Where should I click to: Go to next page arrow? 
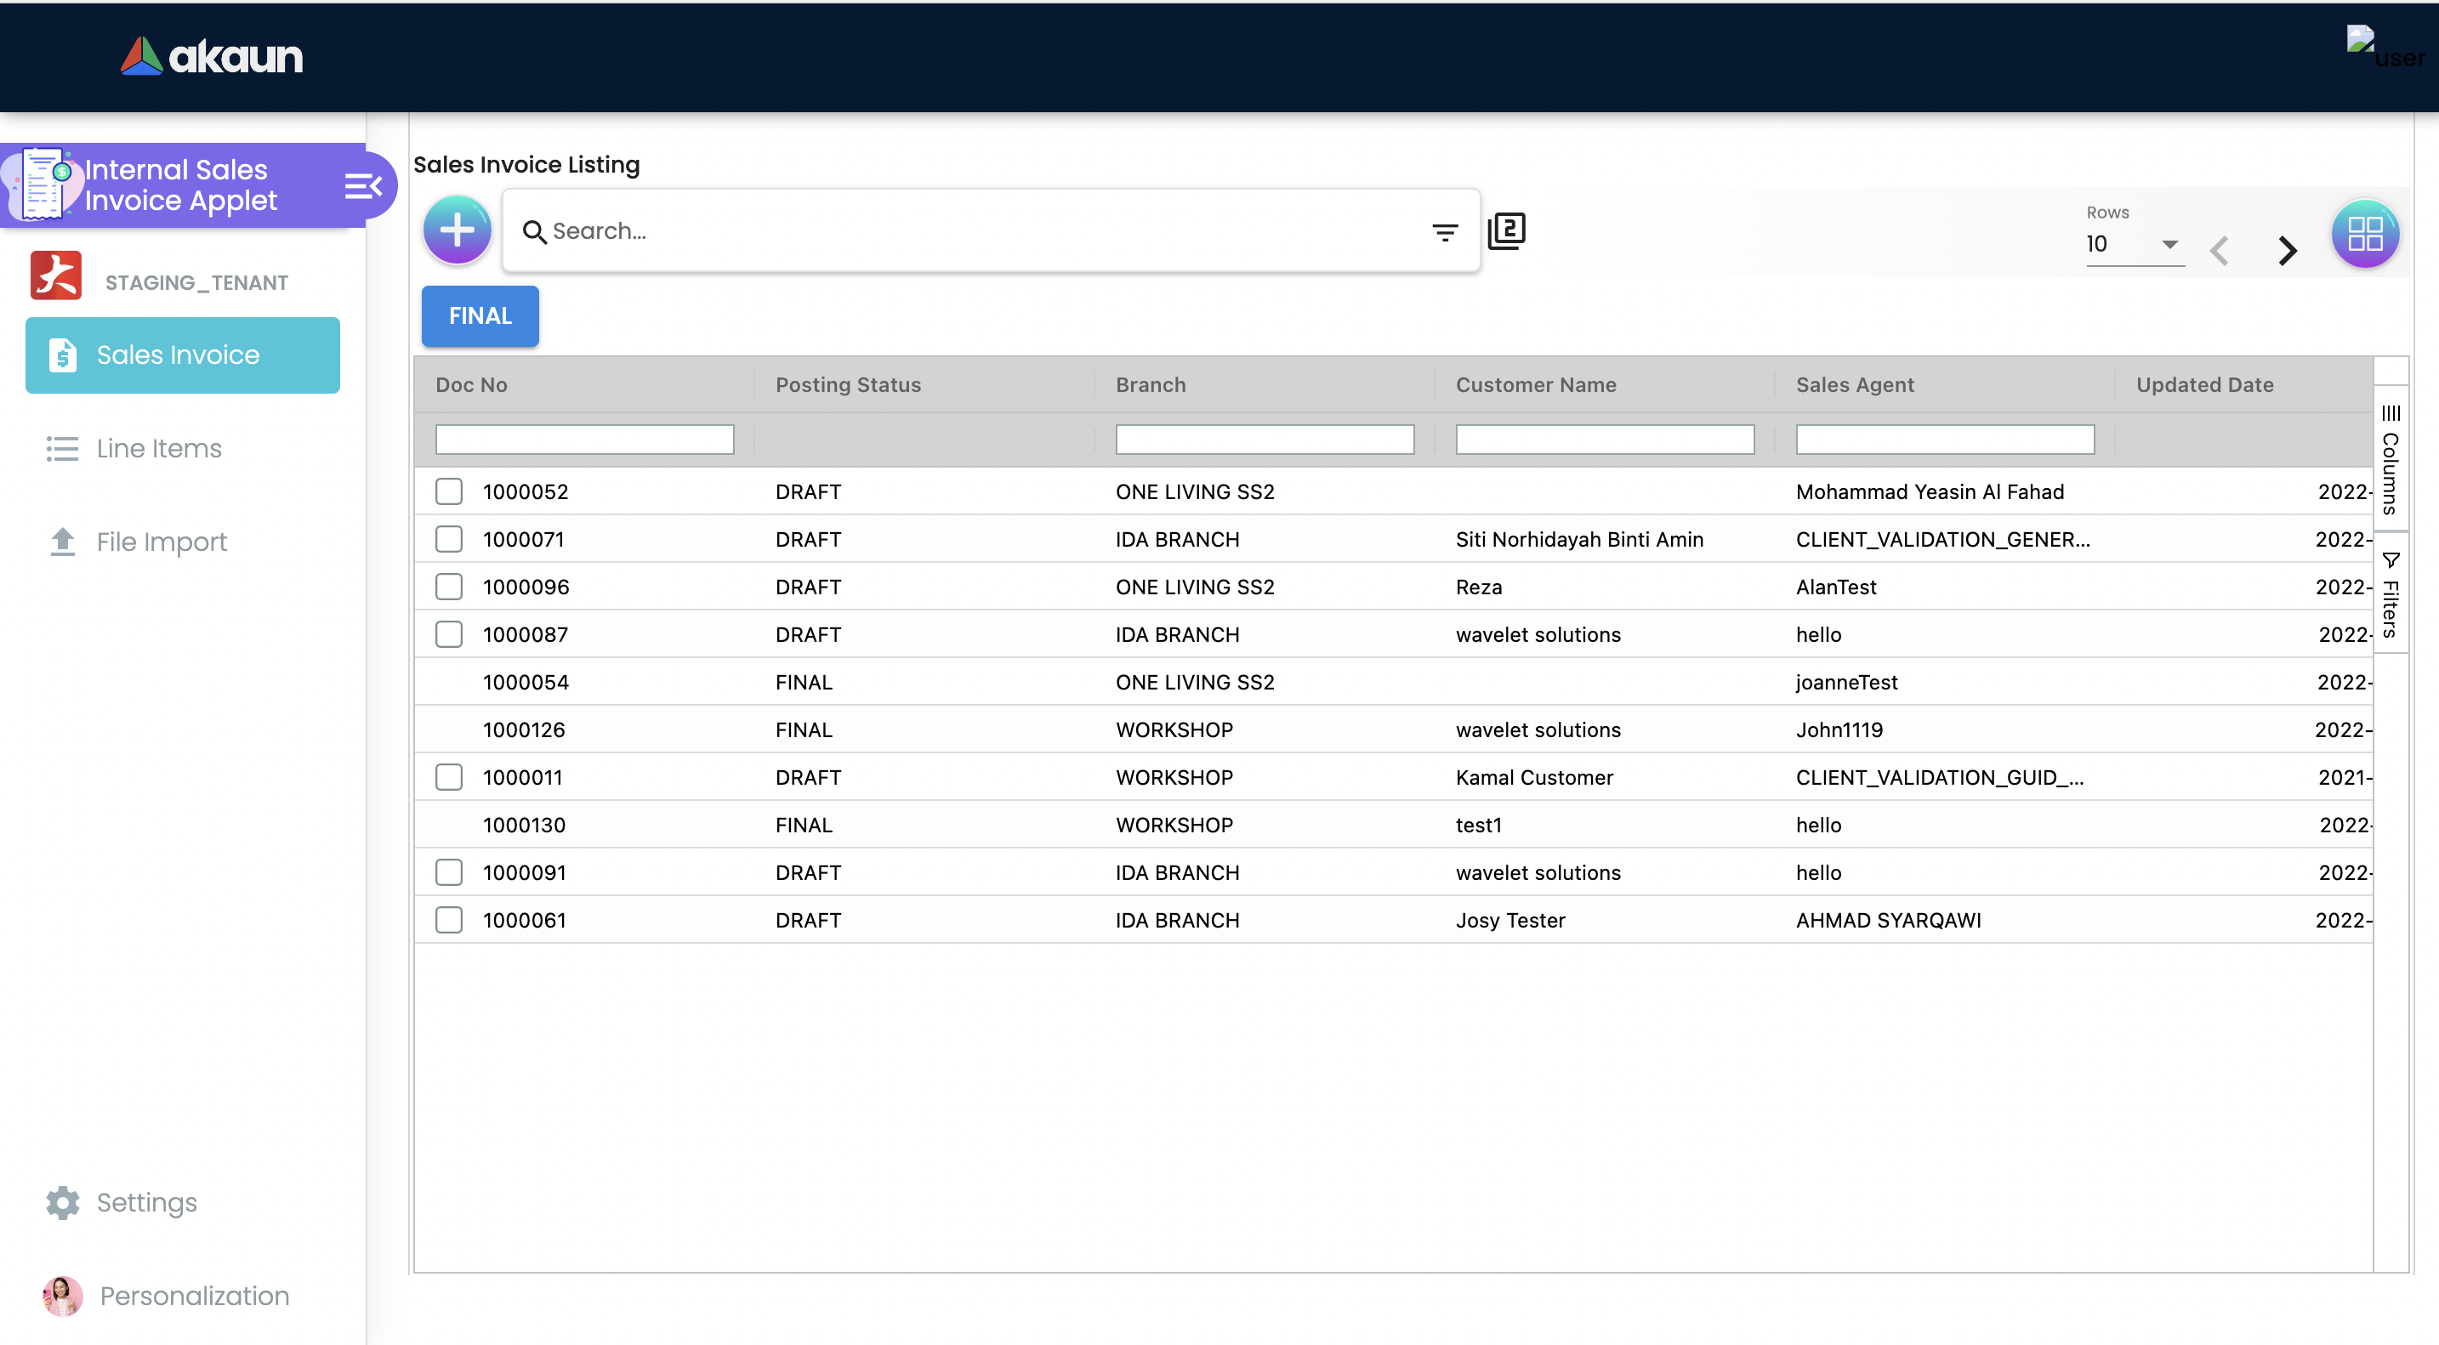click(2288, 250)
